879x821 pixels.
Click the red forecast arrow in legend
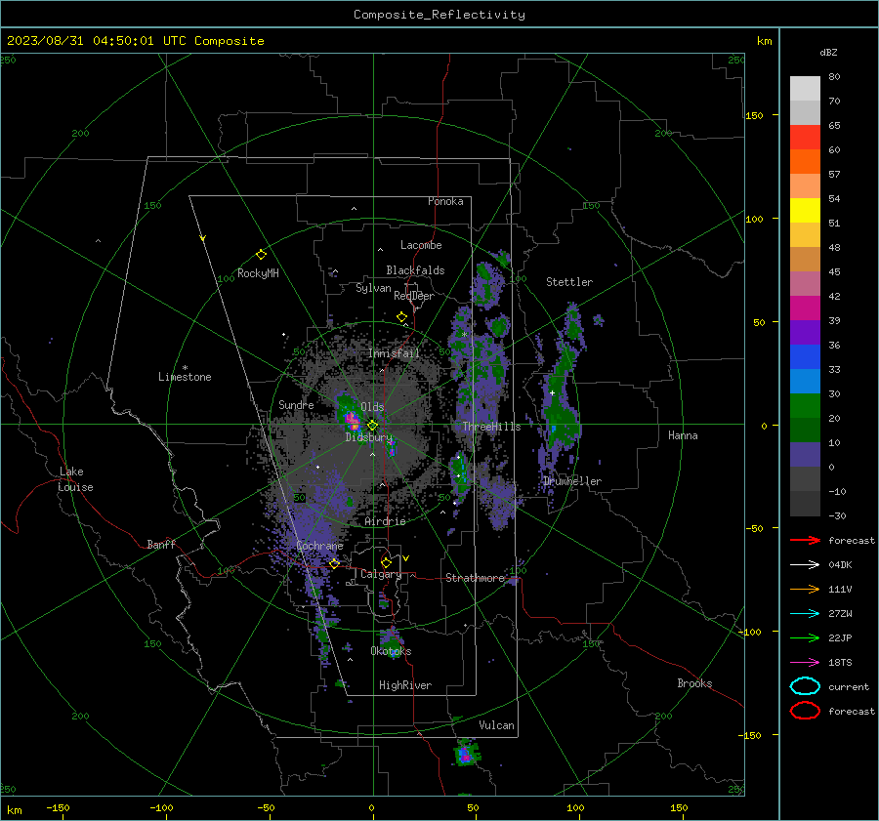point(805,540)
